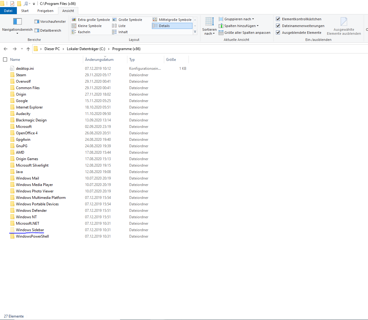Screen dimensions: 368x320
Task: Go forward with the forward arrow
Action: [14, 49]
